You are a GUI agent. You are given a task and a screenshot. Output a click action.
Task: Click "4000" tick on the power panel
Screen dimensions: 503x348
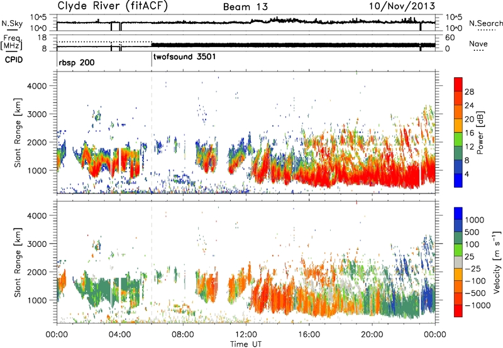(x=37, y=86)
